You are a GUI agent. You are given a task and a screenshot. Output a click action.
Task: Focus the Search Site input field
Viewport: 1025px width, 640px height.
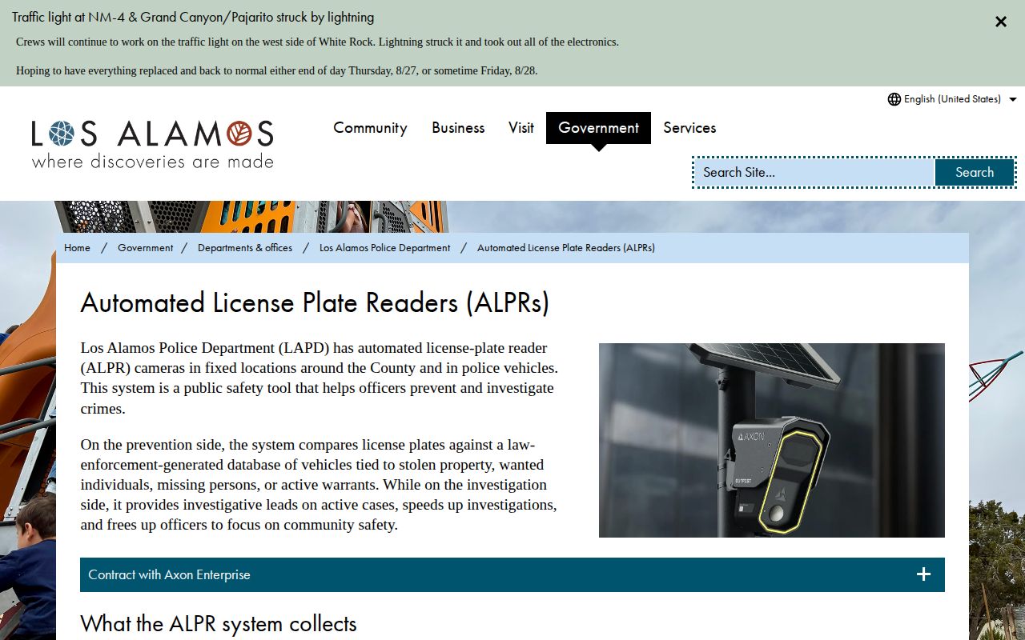pos(814,172)
